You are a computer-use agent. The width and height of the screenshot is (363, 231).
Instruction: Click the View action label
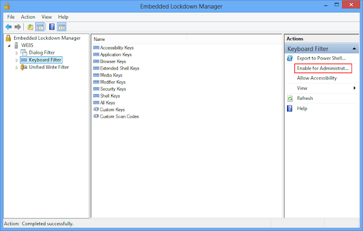[x=302, y=88]
